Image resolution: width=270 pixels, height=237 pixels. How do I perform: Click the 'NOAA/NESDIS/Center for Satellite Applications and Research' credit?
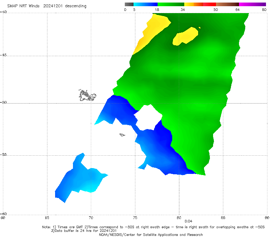tap(151, 234)
